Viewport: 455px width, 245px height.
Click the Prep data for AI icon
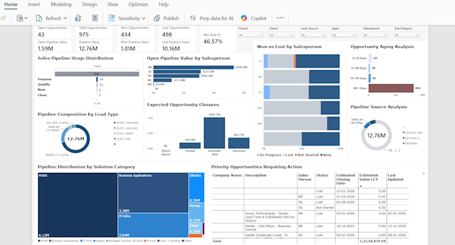point(193,18)
